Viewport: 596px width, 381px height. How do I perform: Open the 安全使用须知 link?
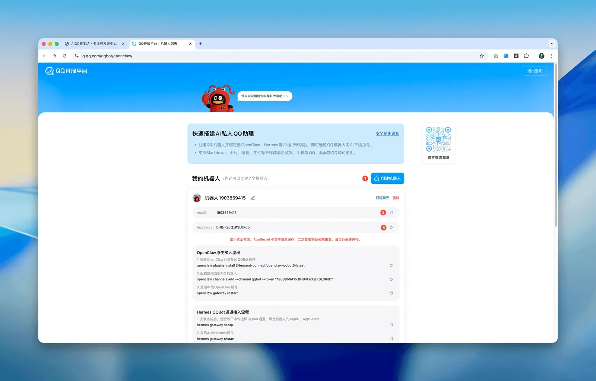click(x=387, y=133)
